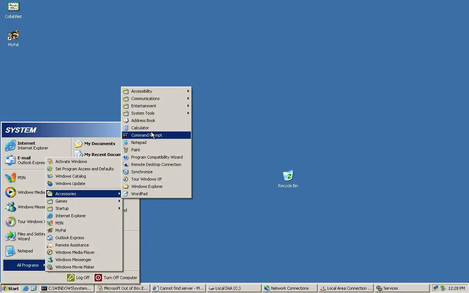Switch to Network Connections taskbar button

click(x=289, y=288)
